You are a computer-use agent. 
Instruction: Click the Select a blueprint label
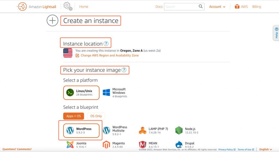(x=81, y=107)
